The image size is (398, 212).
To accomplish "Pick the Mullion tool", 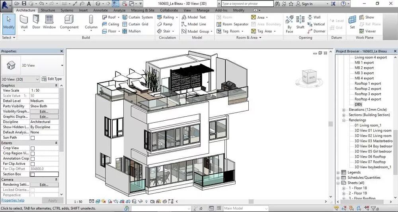I will 131,31.
